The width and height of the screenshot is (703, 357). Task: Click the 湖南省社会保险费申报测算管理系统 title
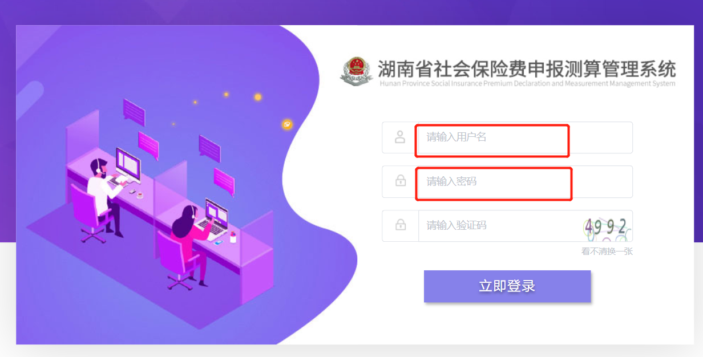tap(527, 68)
